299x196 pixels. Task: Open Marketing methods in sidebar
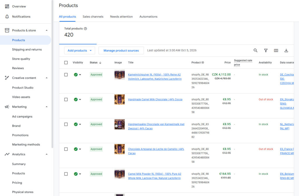click(26, 144)
